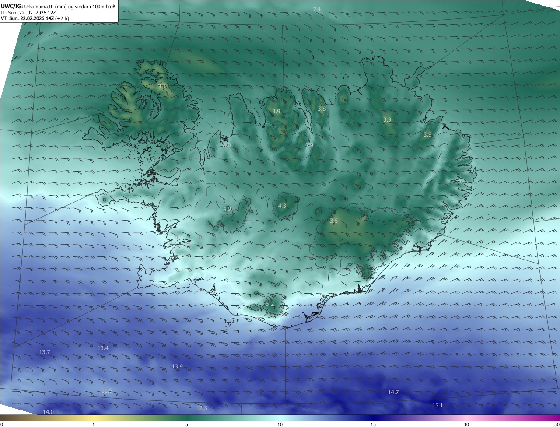Select the initial time line 'IT: Sun. 22. 02. 2026 12Z'
560x428 pixels.
(x=28, y=12)
